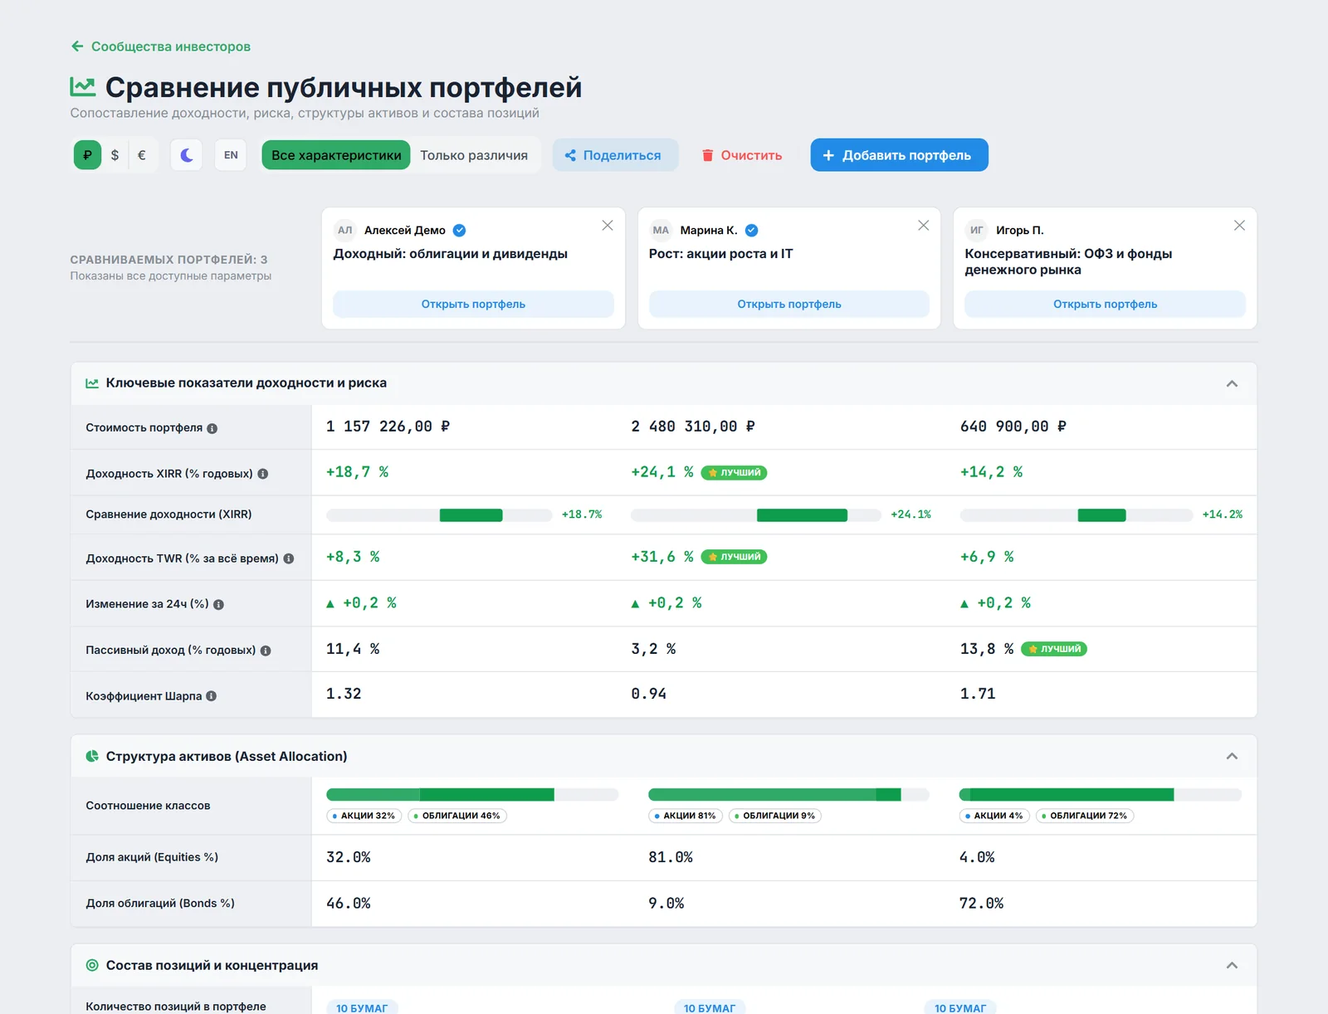
Task: Click ИГ avatar
Action: tap(977, 231)
